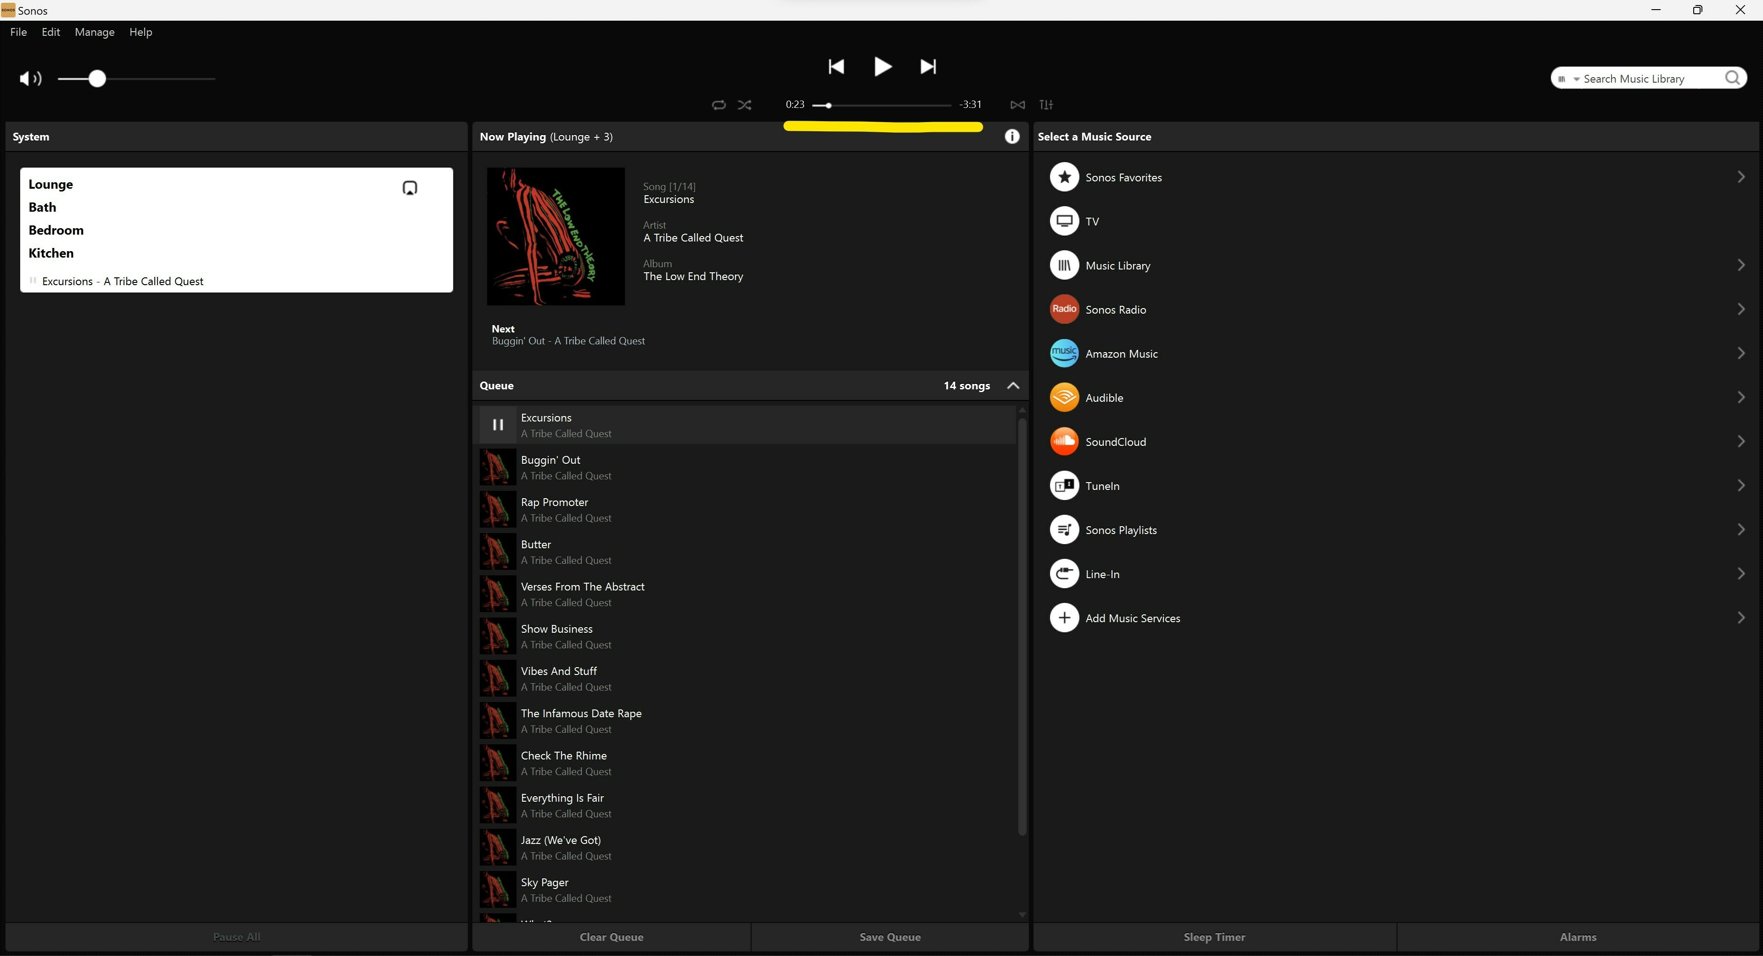
Task: Click the Add Music Services plus icon
Action: (1064, 618)
